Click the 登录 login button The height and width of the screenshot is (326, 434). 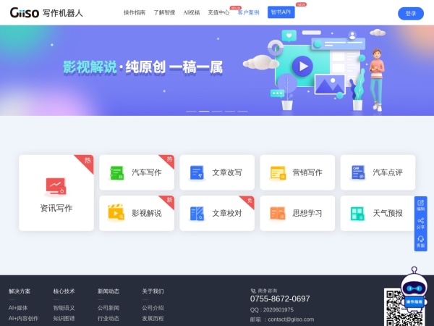coord(410,13)
